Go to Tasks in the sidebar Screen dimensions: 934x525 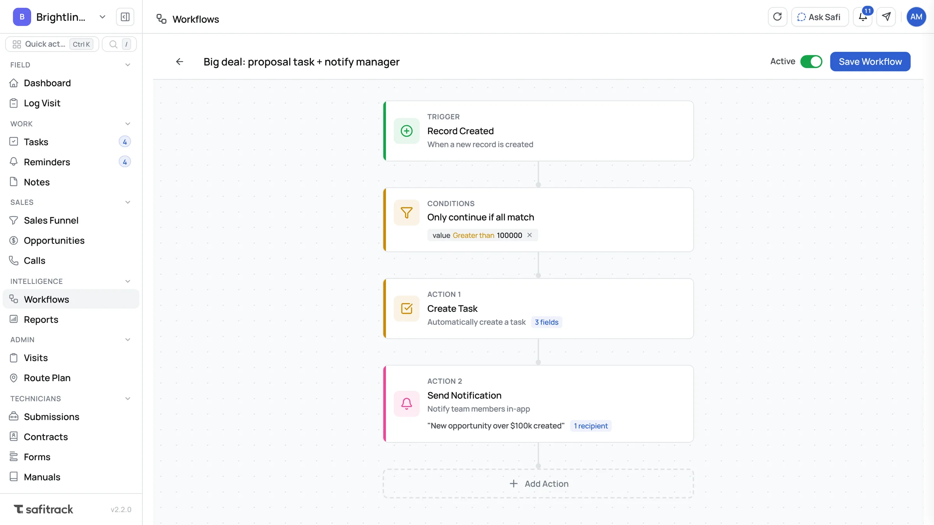[x=71, y=142]
